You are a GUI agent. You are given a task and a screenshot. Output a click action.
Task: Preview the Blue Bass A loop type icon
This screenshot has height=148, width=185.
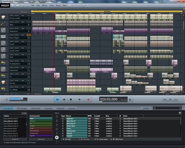63,121
